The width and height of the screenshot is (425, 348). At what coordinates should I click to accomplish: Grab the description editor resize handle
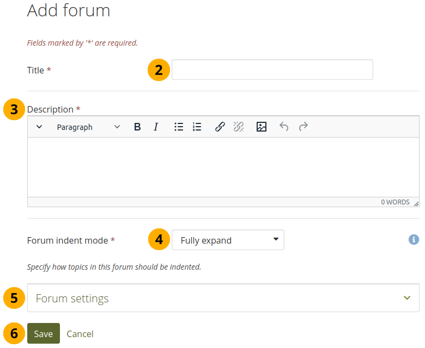[x=416, y=203]
